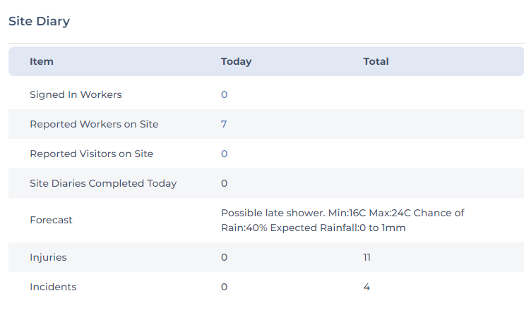This screenshot has height=310, width=524.
Task: Click the Signed In Workers count link
Action: (224, 94)
